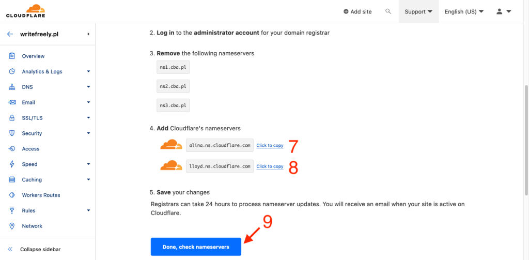Click the Speed lightning bolt icon
This screenshot has width=529, height=260.
coord(11,164)
